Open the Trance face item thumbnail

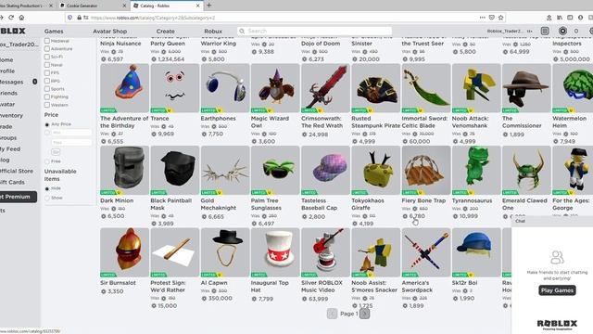(174, 88)
